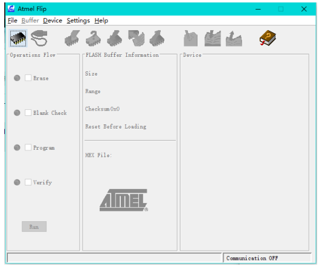Click the Program Target Device toolbar icon
The height and width of the screenshot is (267, 322).
point(114,38)
